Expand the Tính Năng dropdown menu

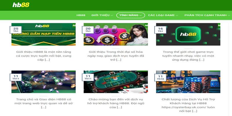click(x=130, y=15)
